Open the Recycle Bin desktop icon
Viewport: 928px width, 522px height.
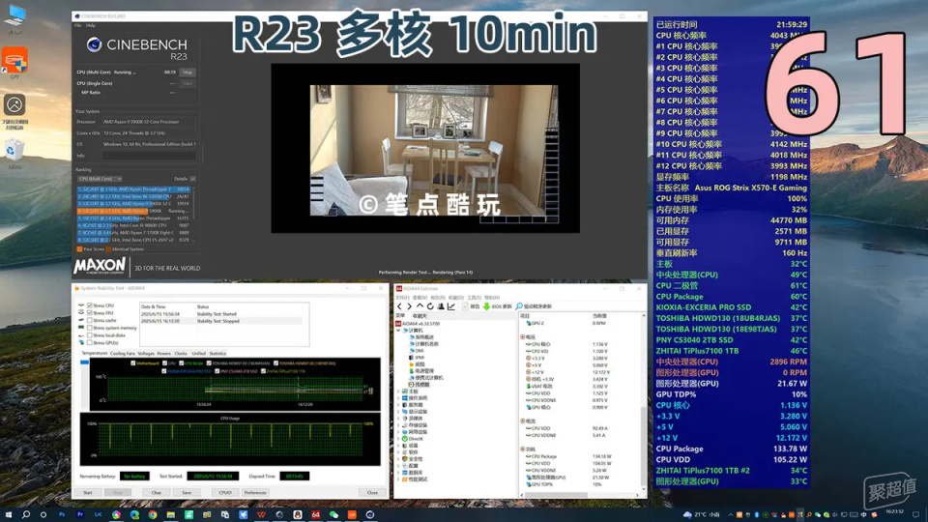point(14,151)
